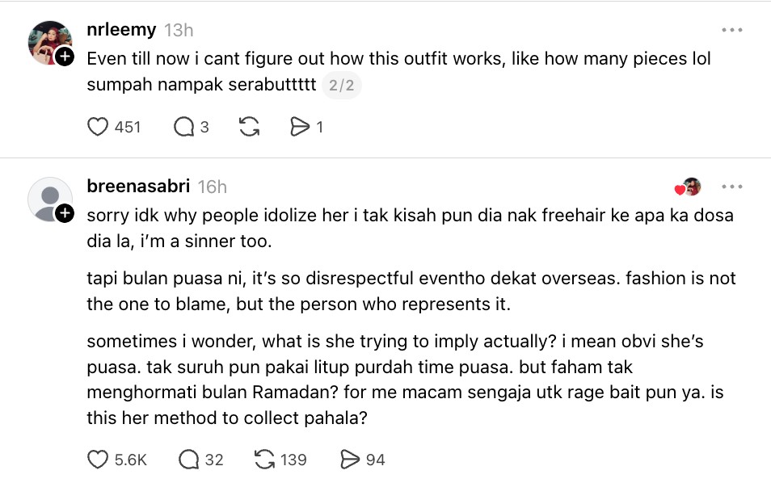This screenshot has height=483, width=771.
Task: Repost the nrleemy thread
Action: pyautogui.click(x=250, y=127)
